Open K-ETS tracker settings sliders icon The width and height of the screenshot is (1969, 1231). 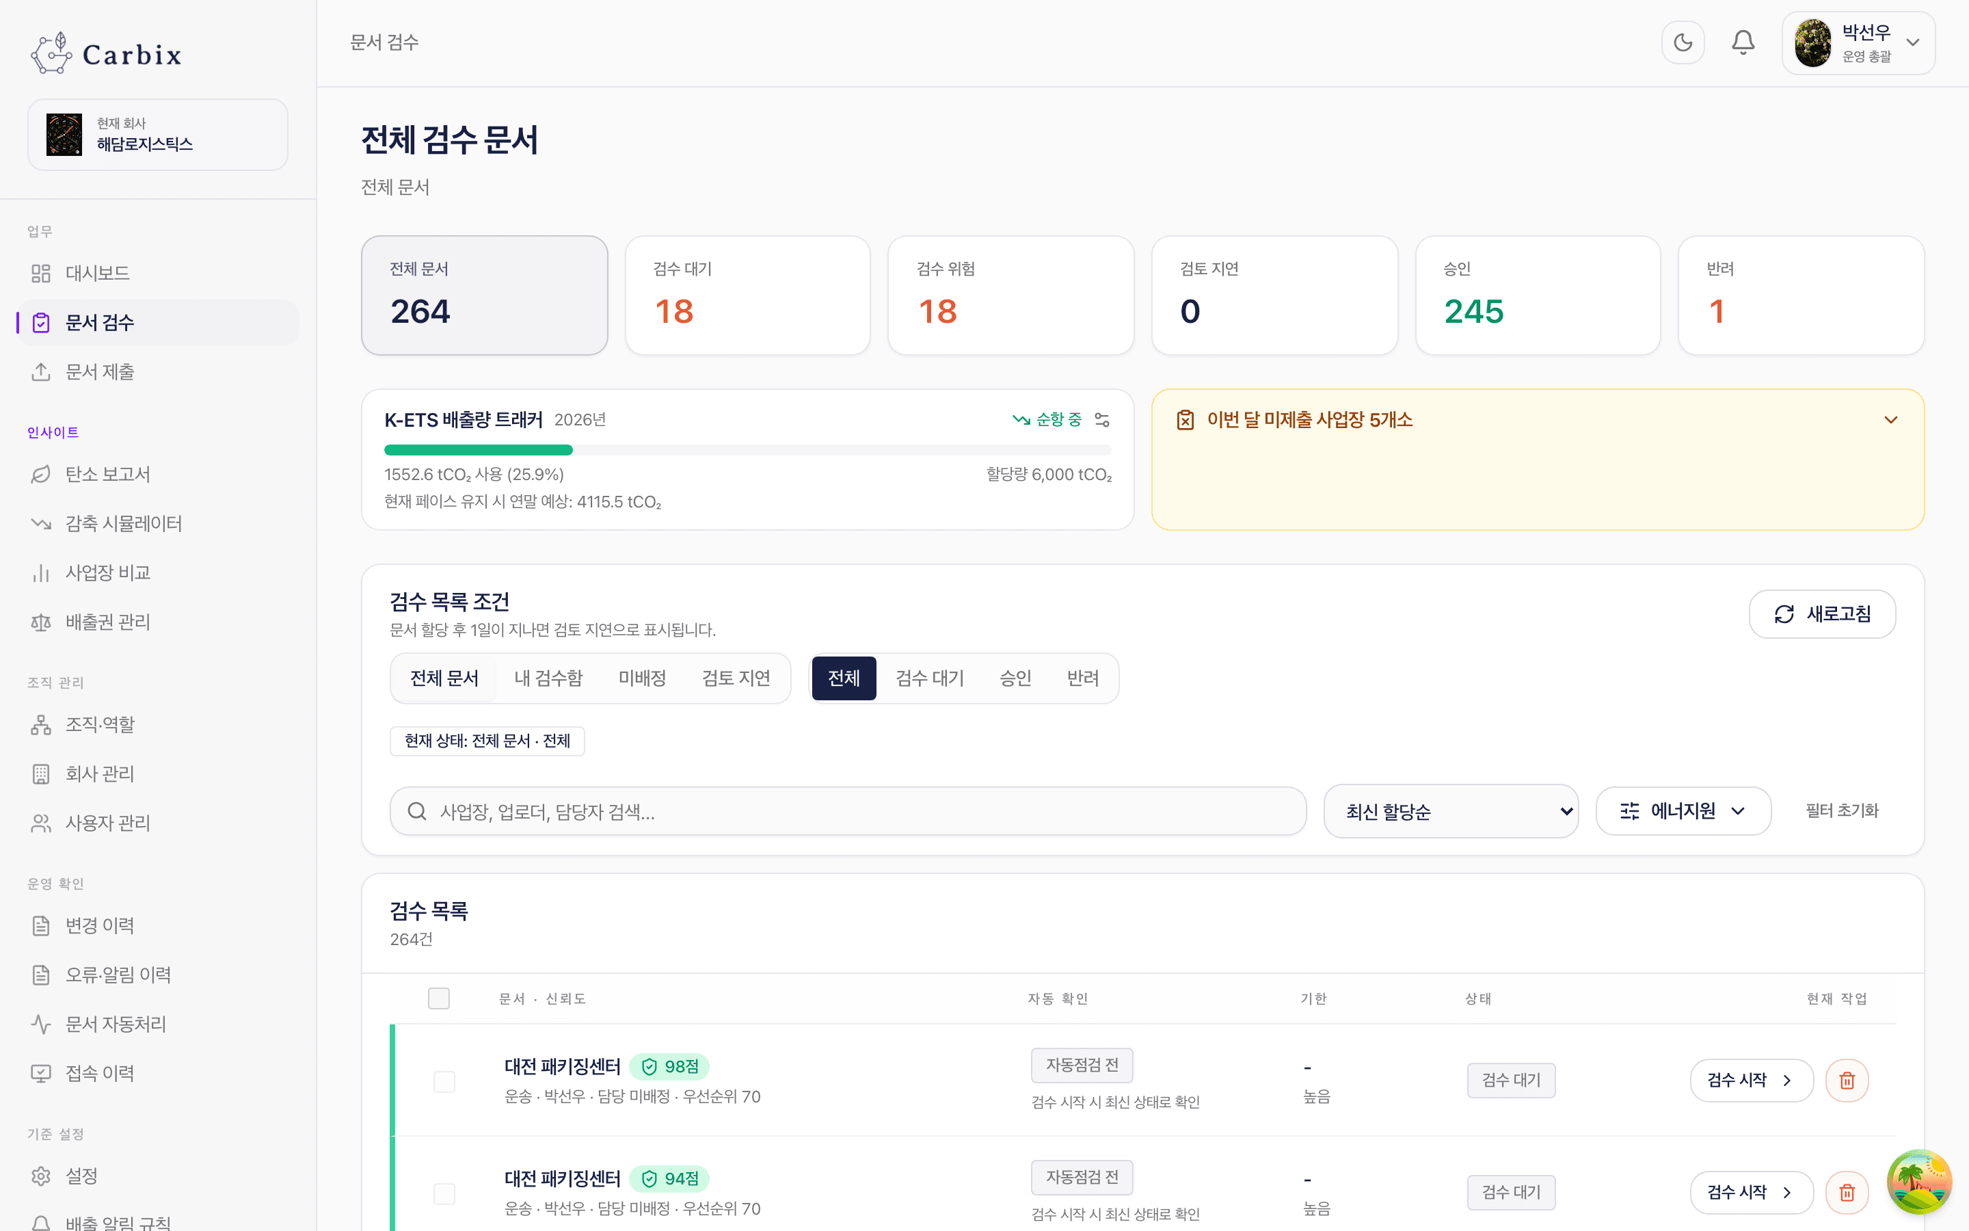tap(1101, 419)
